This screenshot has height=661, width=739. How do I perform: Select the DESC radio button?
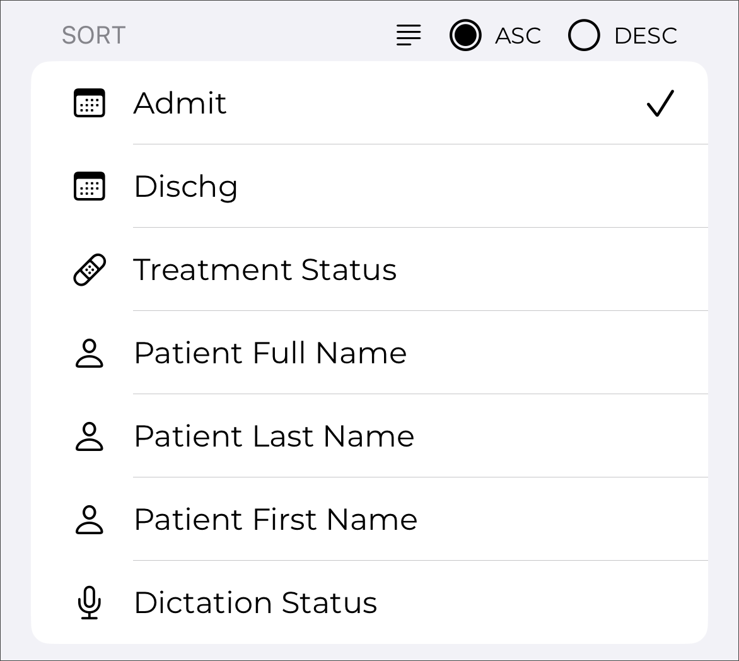click(x=584, y=35)
